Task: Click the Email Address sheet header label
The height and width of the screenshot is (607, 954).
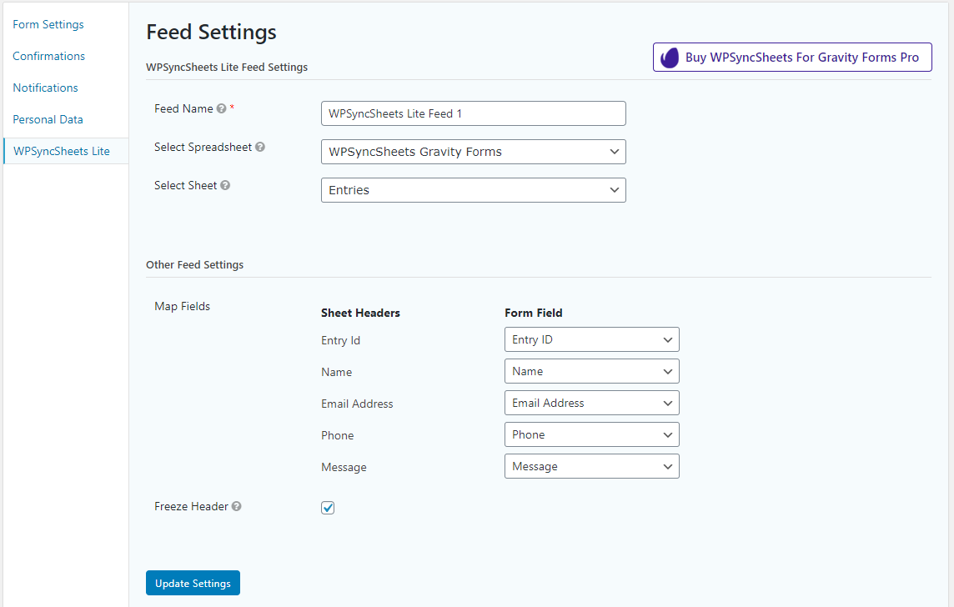Action: (x=357, y=404)
